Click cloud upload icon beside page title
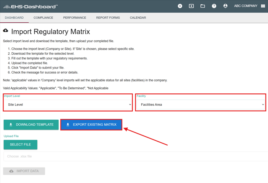The height and width of the screenshot is (183, 268). point(6,31)
